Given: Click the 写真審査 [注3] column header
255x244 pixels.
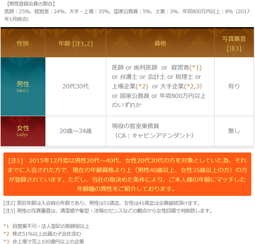Looking at the screenshot, I should click(234, 42).
